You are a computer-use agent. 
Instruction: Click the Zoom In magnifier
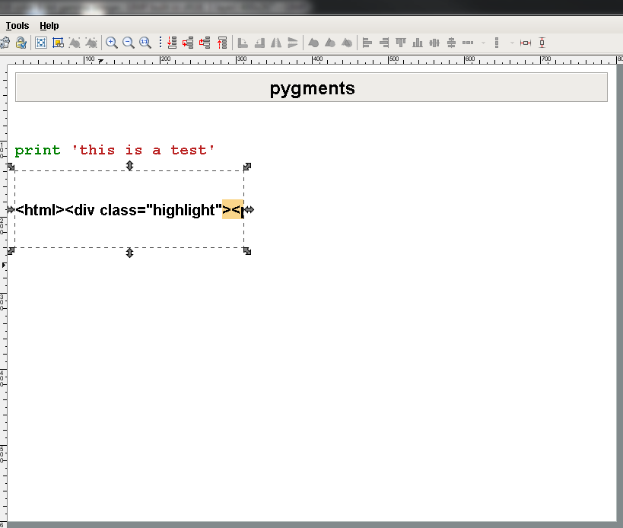112,43
